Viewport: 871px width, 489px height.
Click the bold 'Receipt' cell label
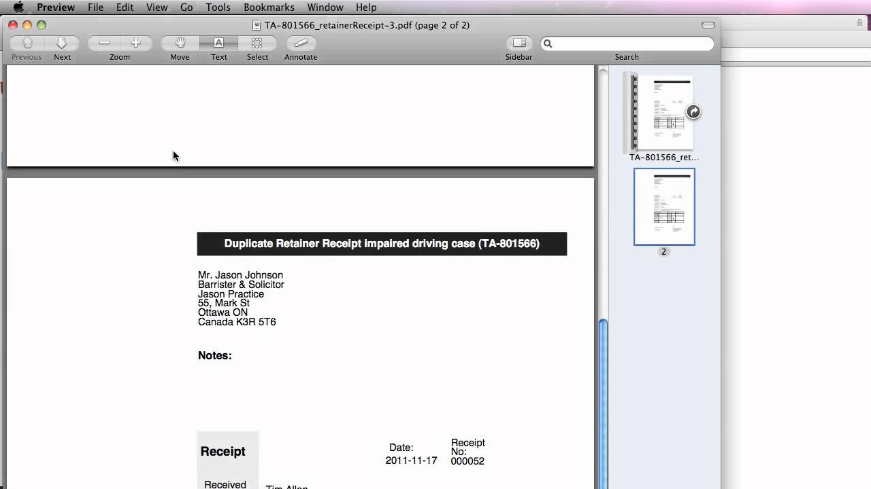tap(223, 452)
